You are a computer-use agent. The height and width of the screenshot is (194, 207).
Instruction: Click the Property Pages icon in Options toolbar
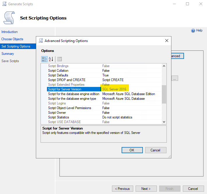59,59
